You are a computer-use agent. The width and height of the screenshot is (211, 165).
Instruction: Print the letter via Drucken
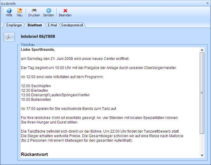[x=34, y=12]
